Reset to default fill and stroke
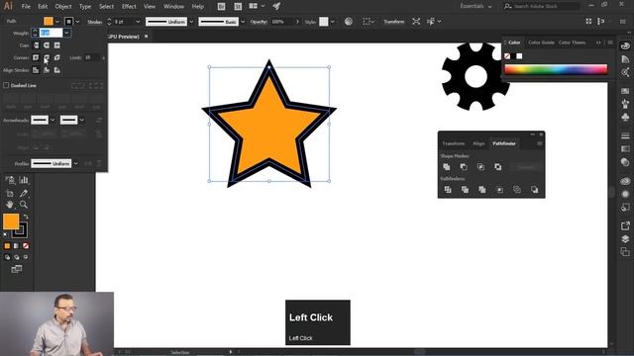634x356 pixels. pos(5,234)
